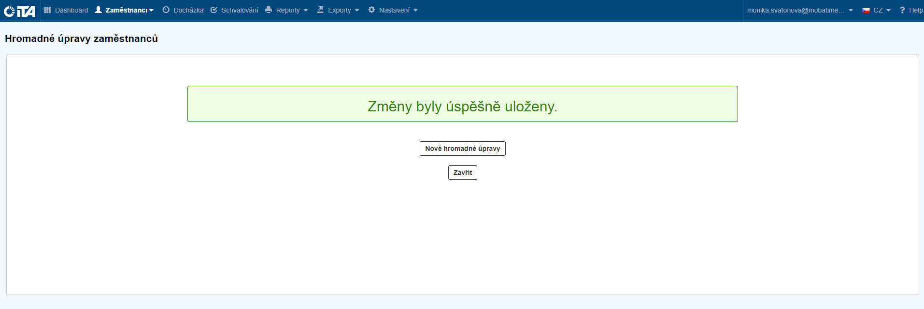Click the Nastavení gear icon
Screen dimensions: 924x309
[371, 10]
